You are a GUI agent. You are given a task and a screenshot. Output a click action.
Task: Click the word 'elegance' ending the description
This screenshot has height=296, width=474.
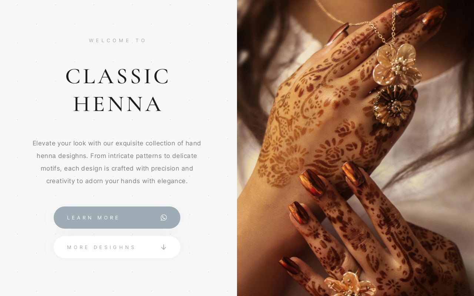(172, 181)
